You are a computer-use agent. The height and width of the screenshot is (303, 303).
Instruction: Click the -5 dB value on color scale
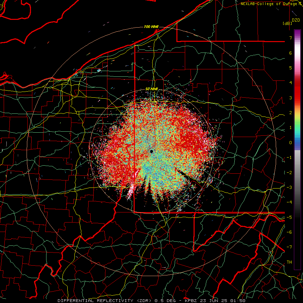pos(289,217)
